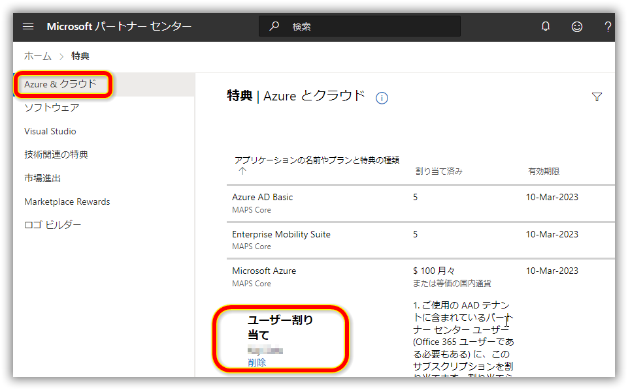628x390 pixels.
Task: Click the sort arrow under application name column
Action: [242, 171]
